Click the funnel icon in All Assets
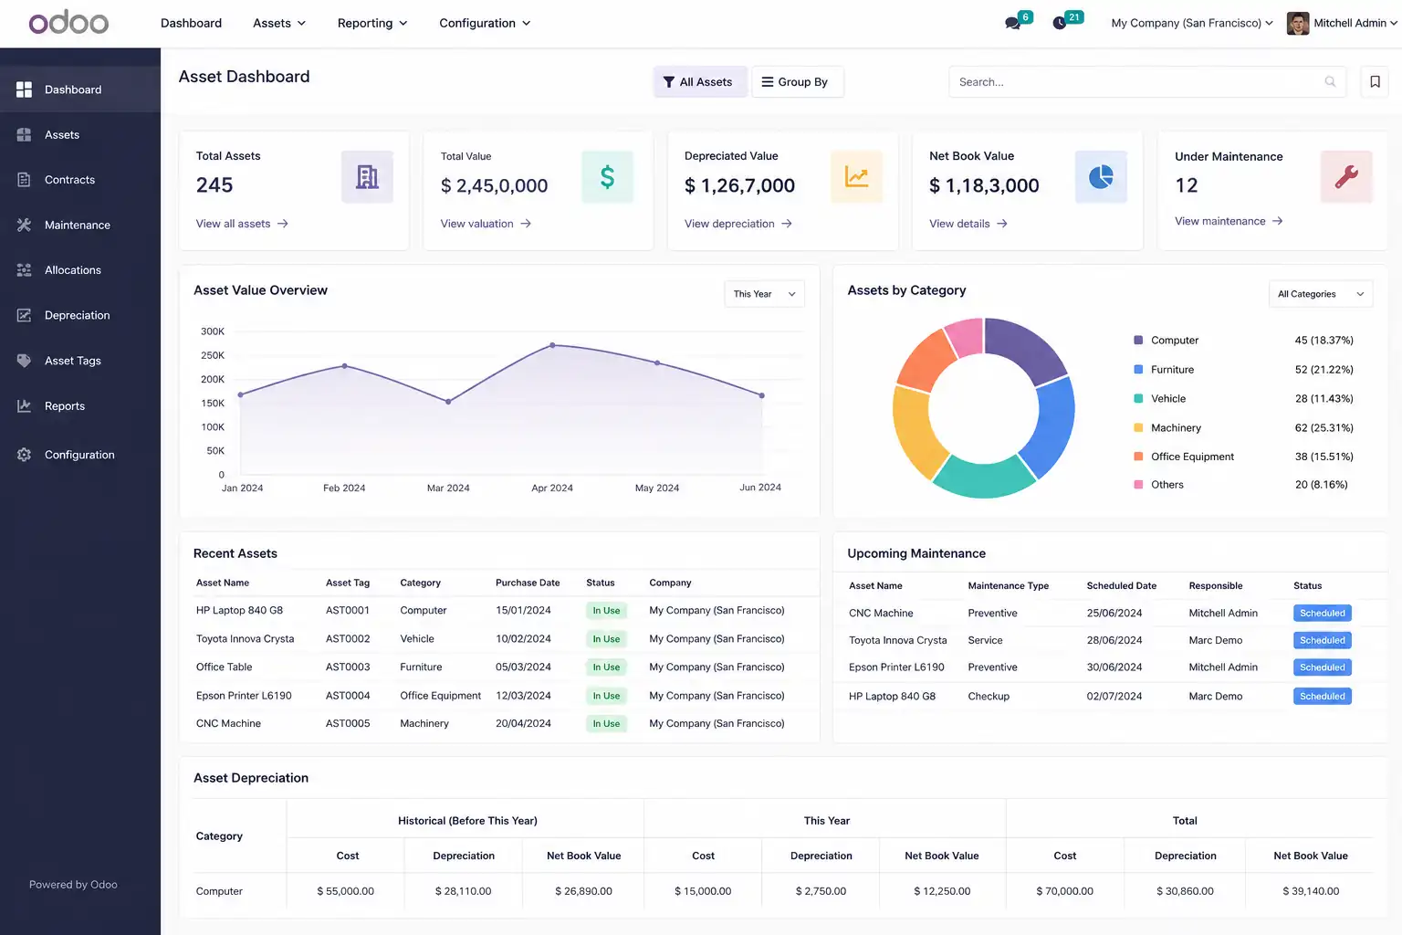This screenshot has height=935, width=1402. pyautogui.click(x=669, y=82)
